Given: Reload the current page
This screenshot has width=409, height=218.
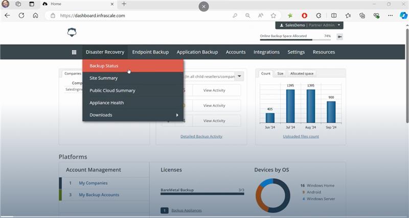Looking at the screenshot, I should (21, 16).
